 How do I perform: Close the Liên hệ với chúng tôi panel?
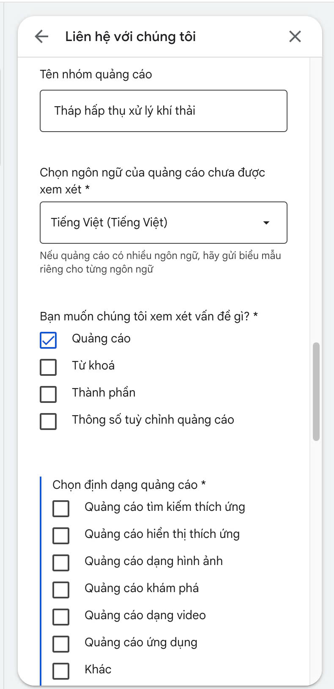(295, 36)
